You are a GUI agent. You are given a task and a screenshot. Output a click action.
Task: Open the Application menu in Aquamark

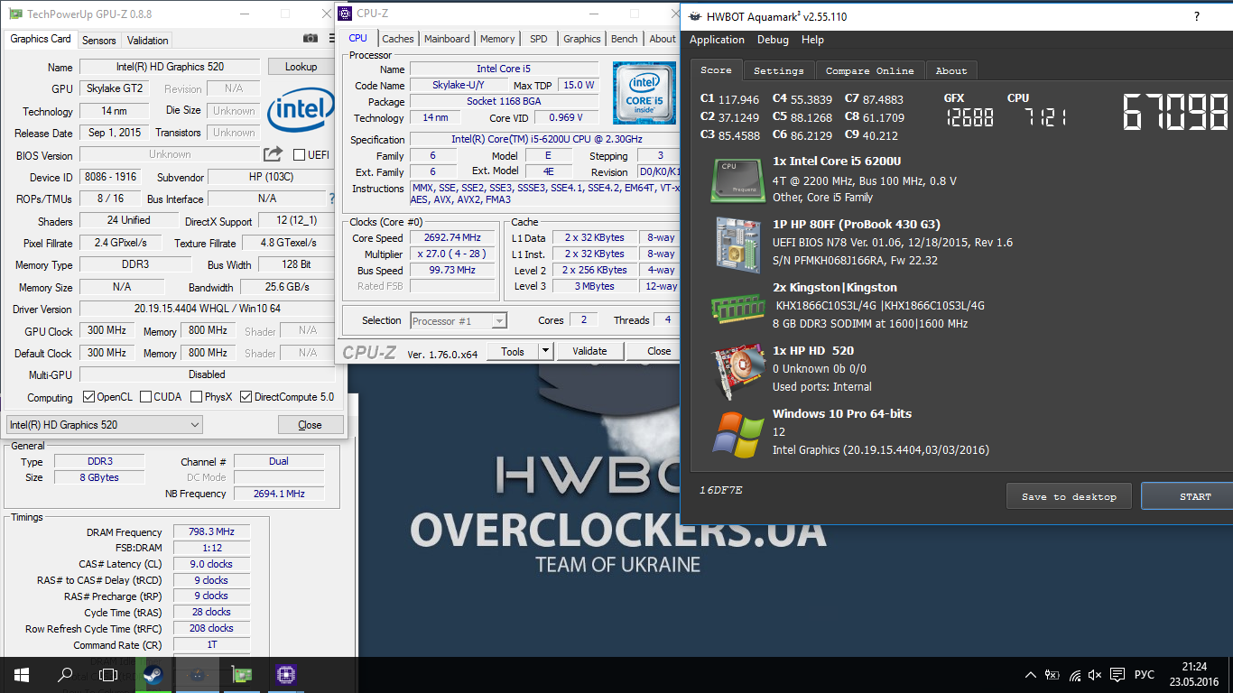pyautogui.click(x=717, y=40)
